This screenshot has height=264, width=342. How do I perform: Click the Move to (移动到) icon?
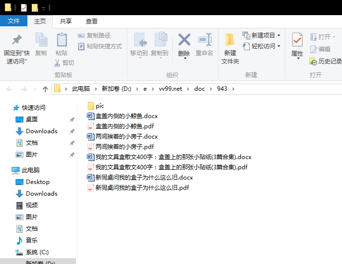[140, 40]
